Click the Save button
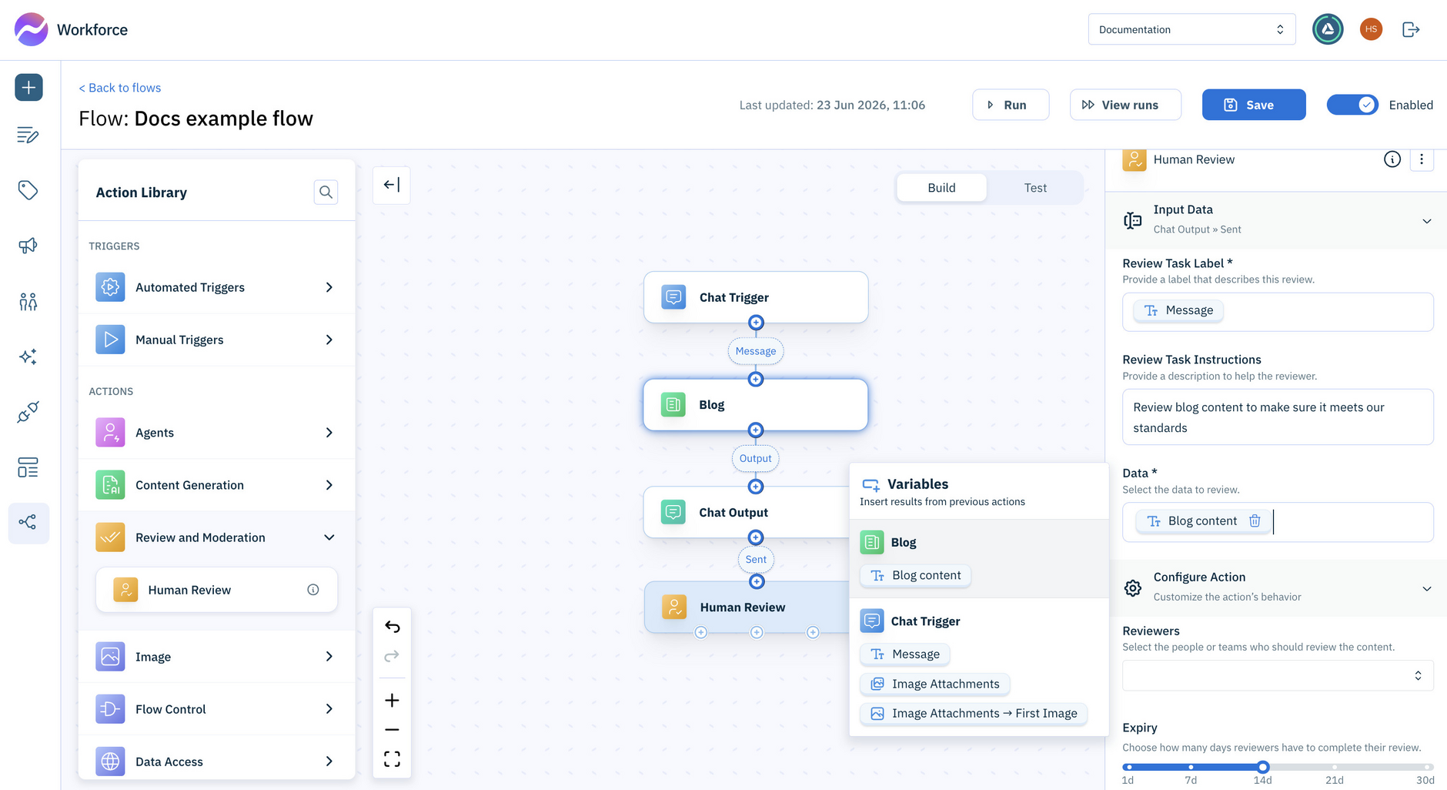The image size is (1447, 790). click(x=1254, y=105)
